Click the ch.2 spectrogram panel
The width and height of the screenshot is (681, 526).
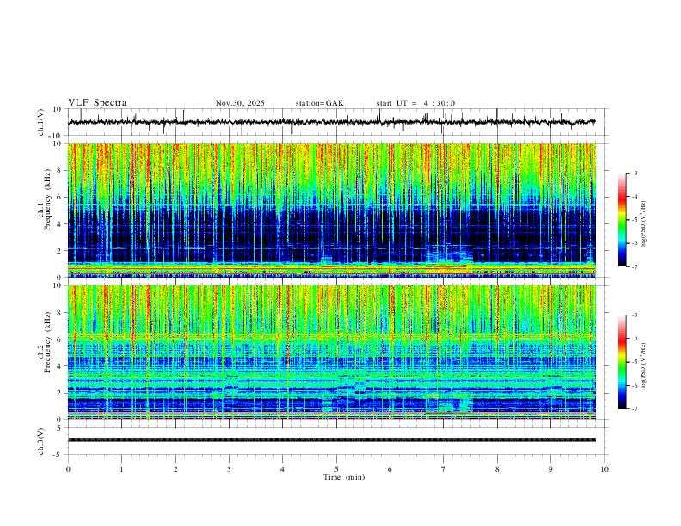pyautogui.click(x=332, y=352)
